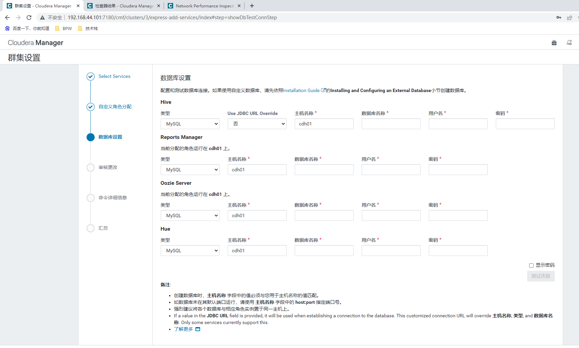Click the key icon in the address bar
Image resolution: width=579 pixels, height=348 pixels.
click(558, 17)
